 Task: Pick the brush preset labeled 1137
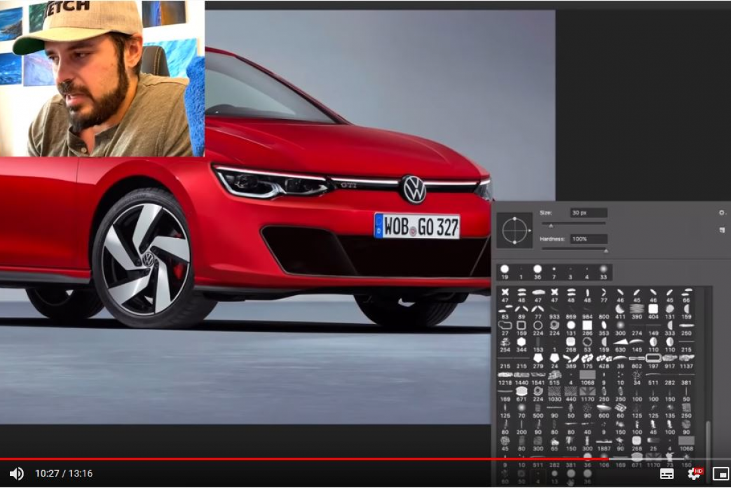(x=687, y=358)
